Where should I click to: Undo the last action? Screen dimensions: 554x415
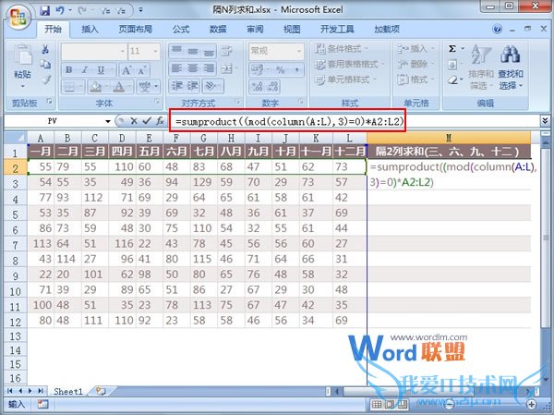click(60, 10)
